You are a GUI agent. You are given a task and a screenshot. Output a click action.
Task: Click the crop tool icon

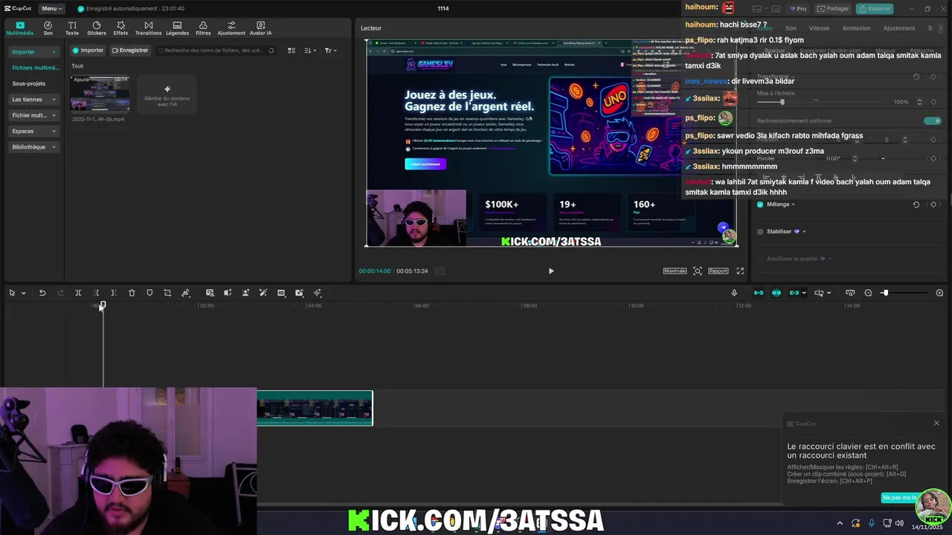tap(167, 293)
